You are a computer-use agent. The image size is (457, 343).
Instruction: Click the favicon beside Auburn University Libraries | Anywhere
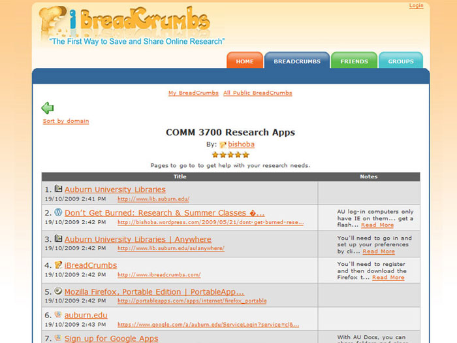coord(58,238)
